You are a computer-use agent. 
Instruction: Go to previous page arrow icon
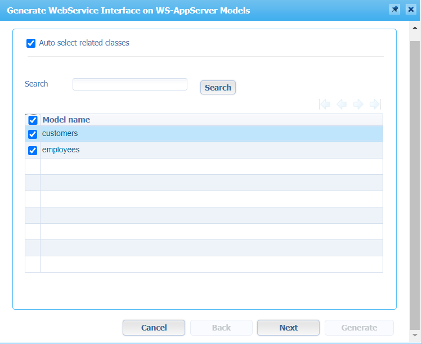(x=342, y=104)
